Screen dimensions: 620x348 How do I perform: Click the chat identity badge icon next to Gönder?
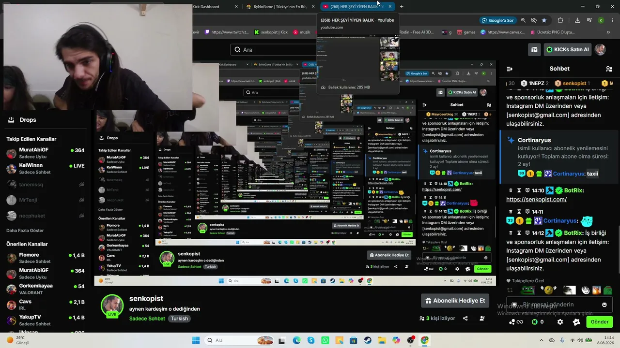point(576,322)
